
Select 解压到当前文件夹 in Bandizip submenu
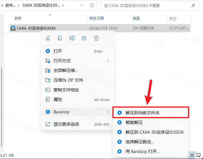coord(151,113)
